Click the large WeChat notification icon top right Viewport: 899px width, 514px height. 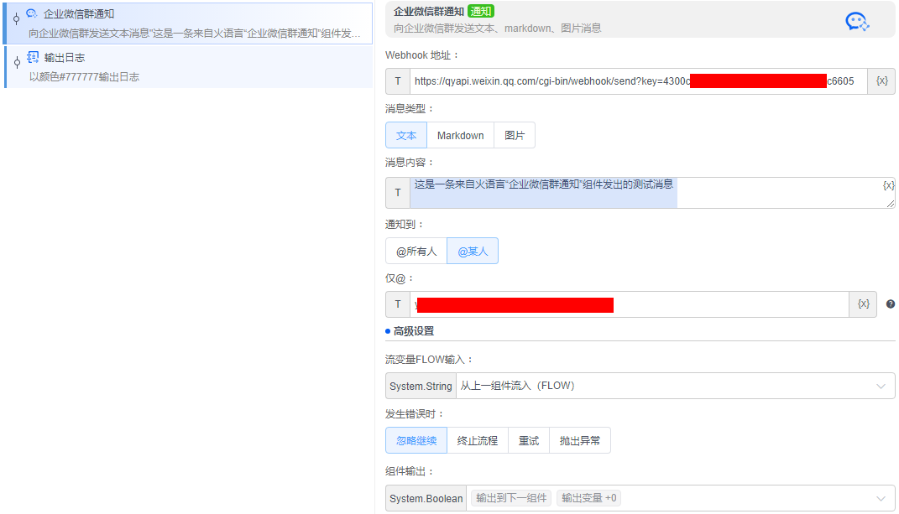coord(857,22)
